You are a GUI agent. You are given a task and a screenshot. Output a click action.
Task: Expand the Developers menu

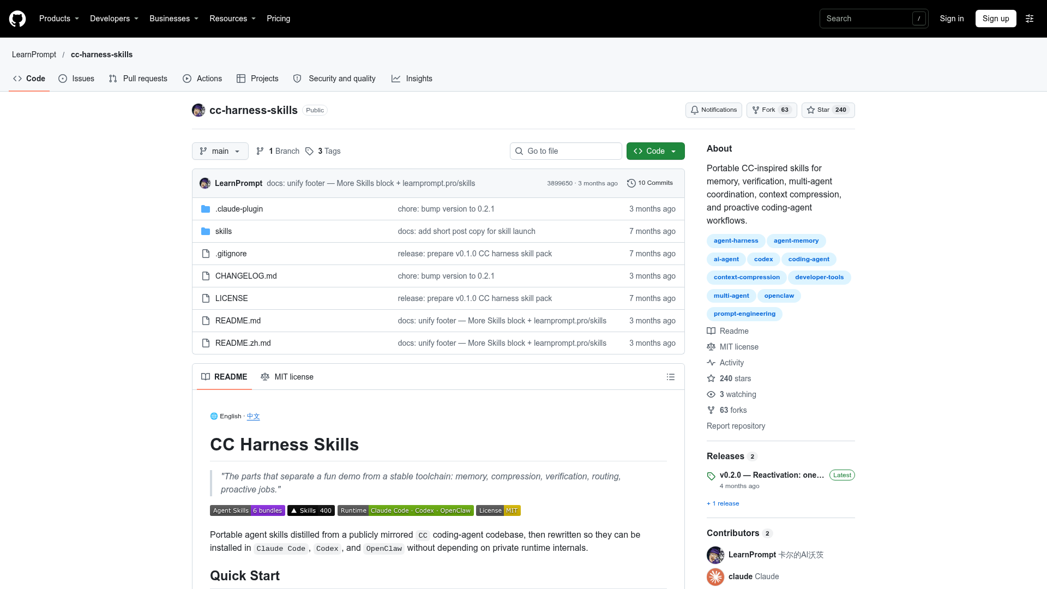click(114, 19)
